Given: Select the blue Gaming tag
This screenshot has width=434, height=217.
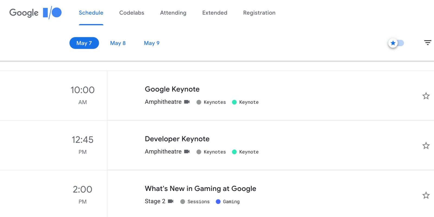Looking at the screenshot, I should [228, 202].
